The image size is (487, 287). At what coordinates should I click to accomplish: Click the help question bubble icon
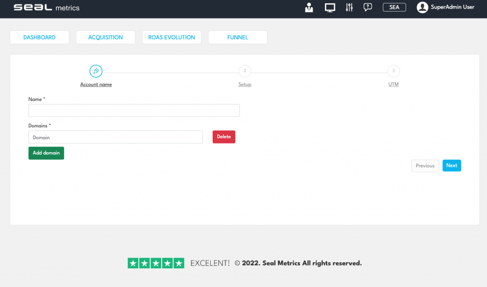[x=367, y=7]
